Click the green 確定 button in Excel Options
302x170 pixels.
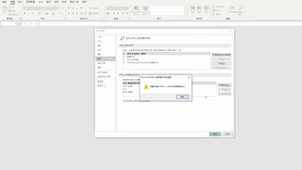click(x=215, y=134)
